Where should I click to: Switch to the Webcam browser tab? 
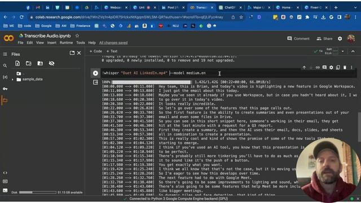[116, 7]
